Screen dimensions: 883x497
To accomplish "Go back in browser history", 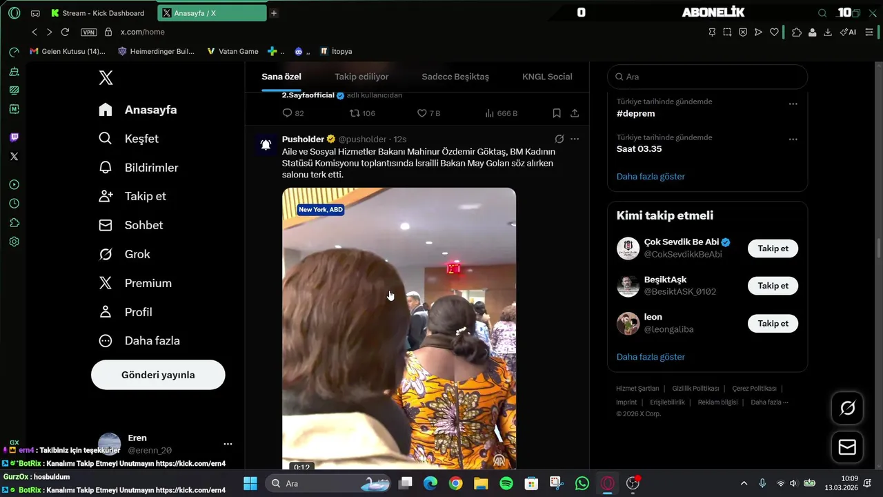I will [34, 32].
